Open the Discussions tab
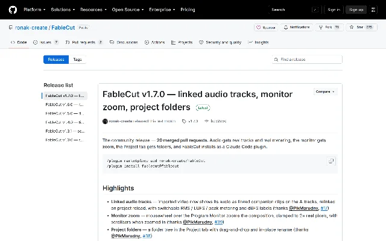Screen dimensions: 386x241 pos(124,42)
